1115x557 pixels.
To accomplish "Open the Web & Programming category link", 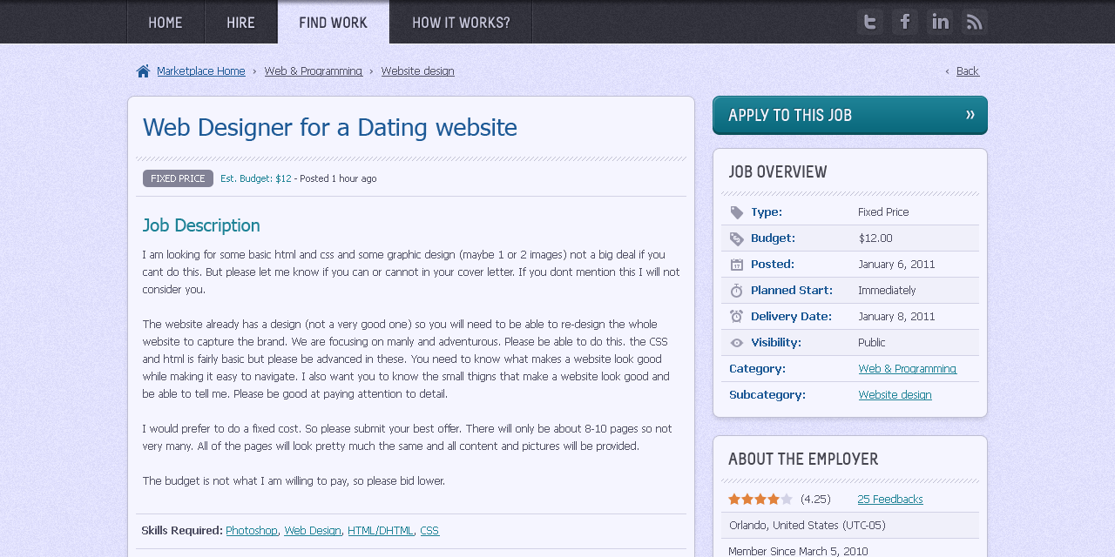I will tap(907, 368).
